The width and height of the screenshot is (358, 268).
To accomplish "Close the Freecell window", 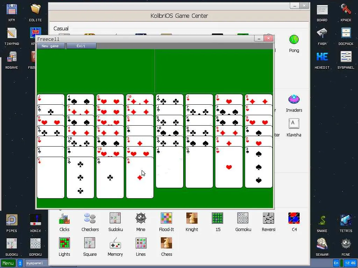I will point(268,38).
